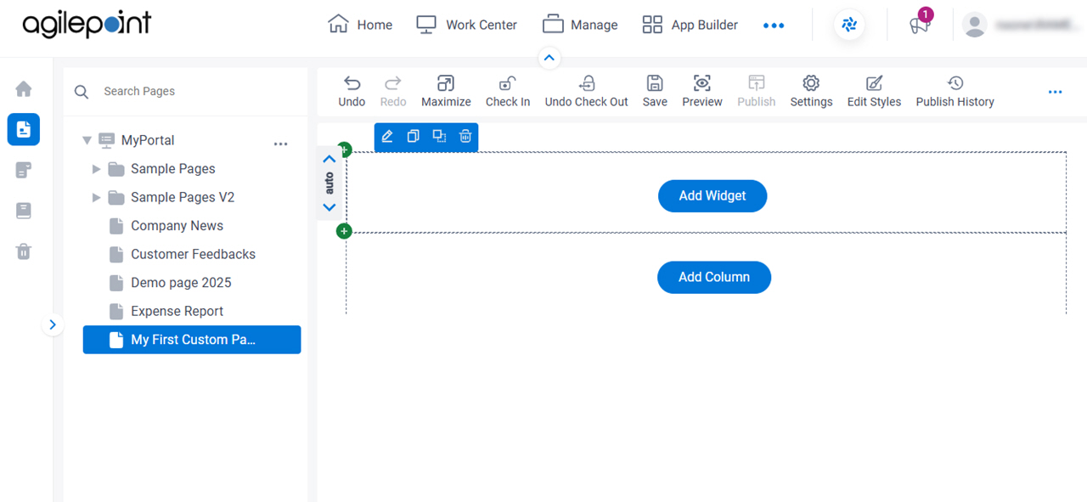Expand the Sample Pages V2 folder
The width and height of the screenshot is (1087, 502).
pos(96,197)
